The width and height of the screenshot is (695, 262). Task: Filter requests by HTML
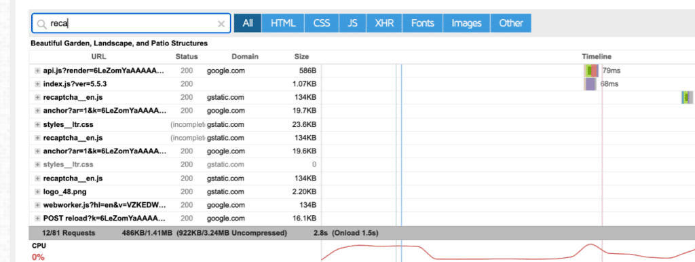pos(283,23)
